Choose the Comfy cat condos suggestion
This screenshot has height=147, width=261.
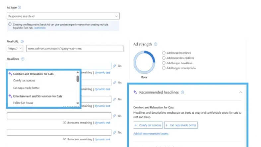point(24,81)
